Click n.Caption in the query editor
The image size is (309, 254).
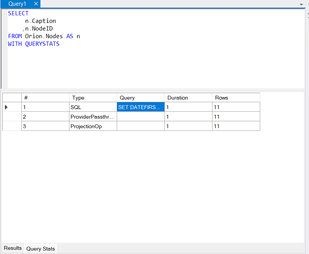[40, 21]
